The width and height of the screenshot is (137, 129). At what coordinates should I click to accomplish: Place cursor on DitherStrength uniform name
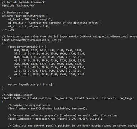pos(34,16)
